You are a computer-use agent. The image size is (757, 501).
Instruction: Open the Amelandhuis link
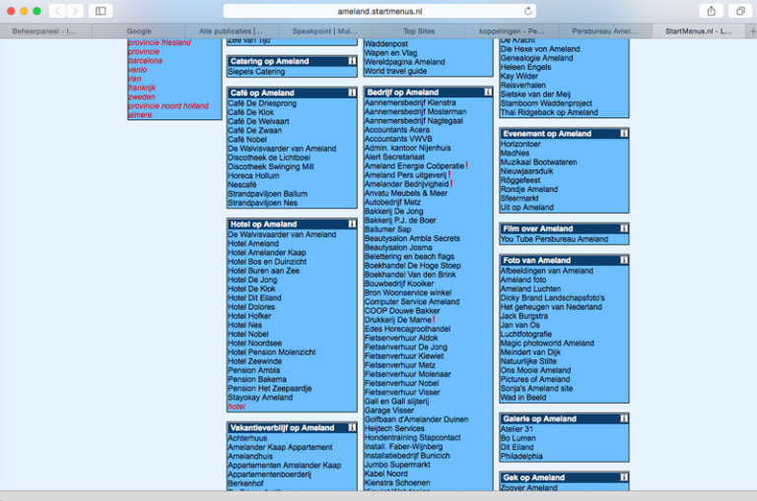[250, 457]
